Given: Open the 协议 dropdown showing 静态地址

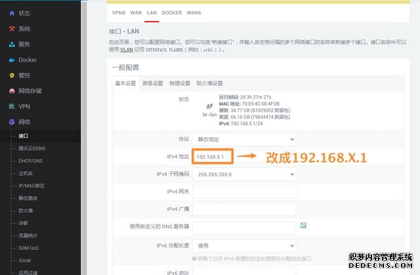Looking at the screenshot, I should [x=244, y=139].
